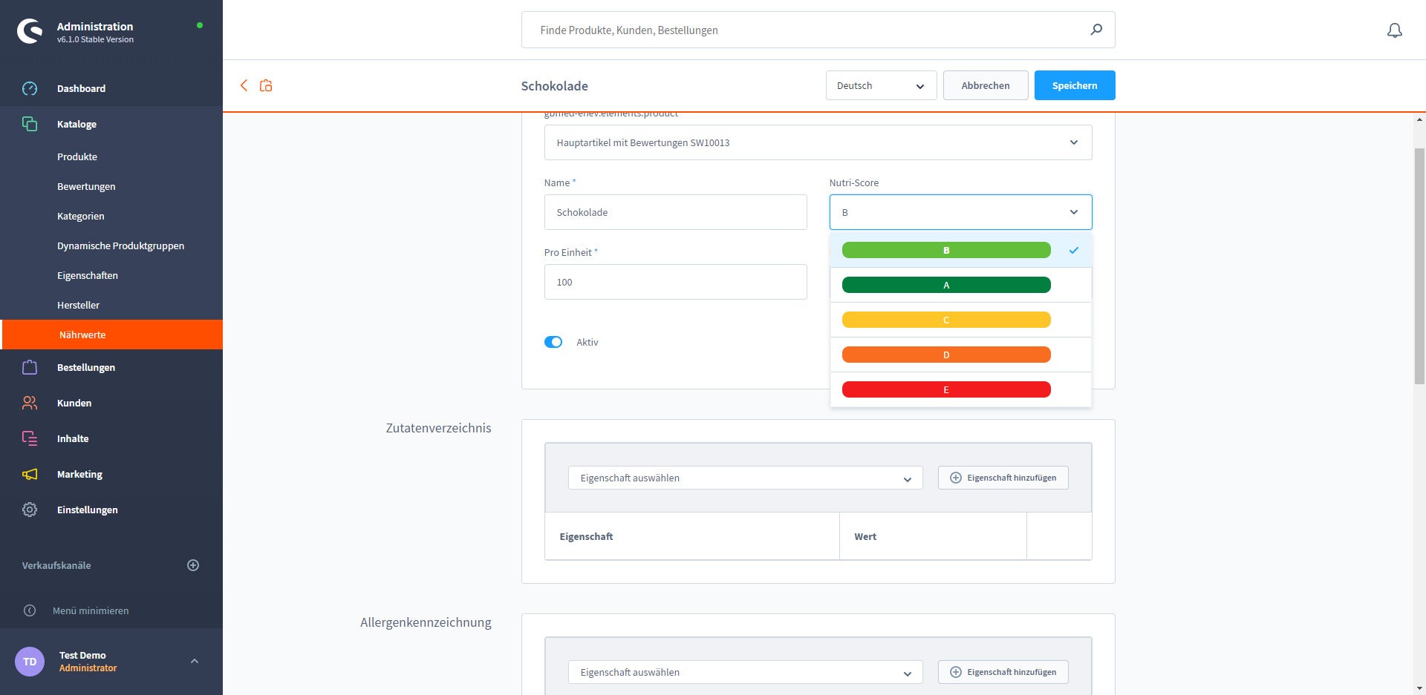The height and width of the screenshot is (695, 1426).
Task: Open Bewertungen in the sidebar
Action: pyautogui.click(x=86, y=186)
